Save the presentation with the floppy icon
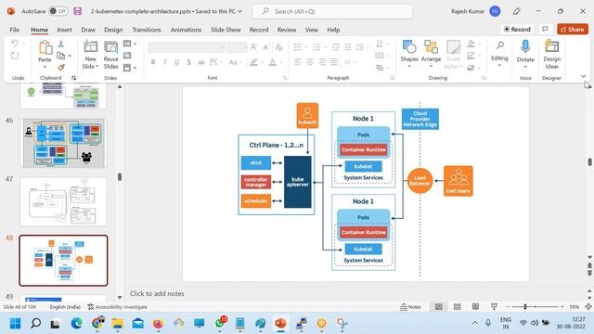594x334 pixels. point(78,11)
